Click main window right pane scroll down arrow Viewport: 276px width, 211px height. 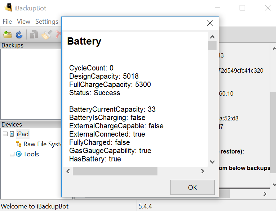click(x=274, y=184)
